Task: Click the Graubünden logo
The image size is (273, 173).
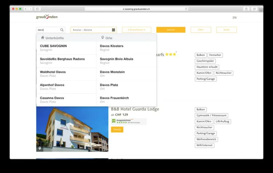Action: click(x=47, y=17)
